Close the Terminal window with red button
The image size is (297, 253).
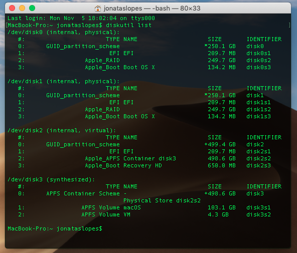12,8
